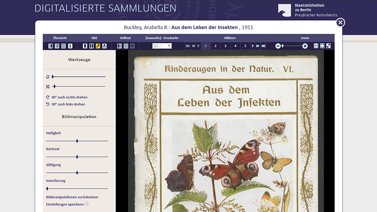
Task: Click the Kontrast slider
Action: [x=77, y=157]
